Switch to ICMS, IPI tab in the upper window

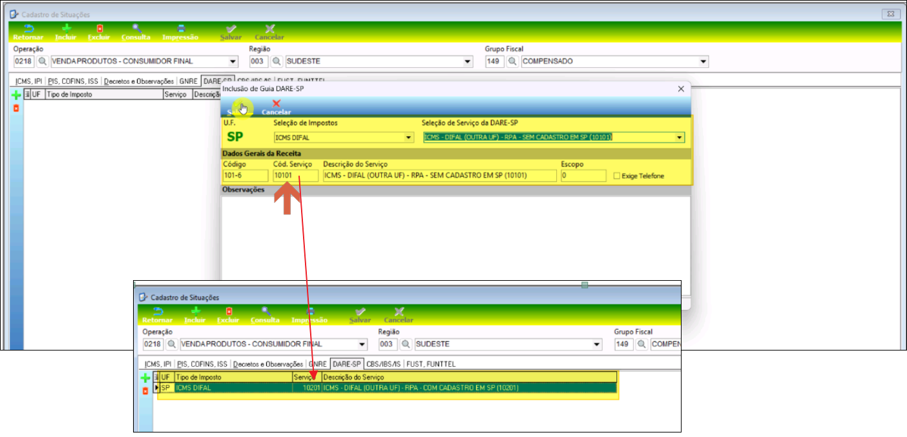click(28, 81)
